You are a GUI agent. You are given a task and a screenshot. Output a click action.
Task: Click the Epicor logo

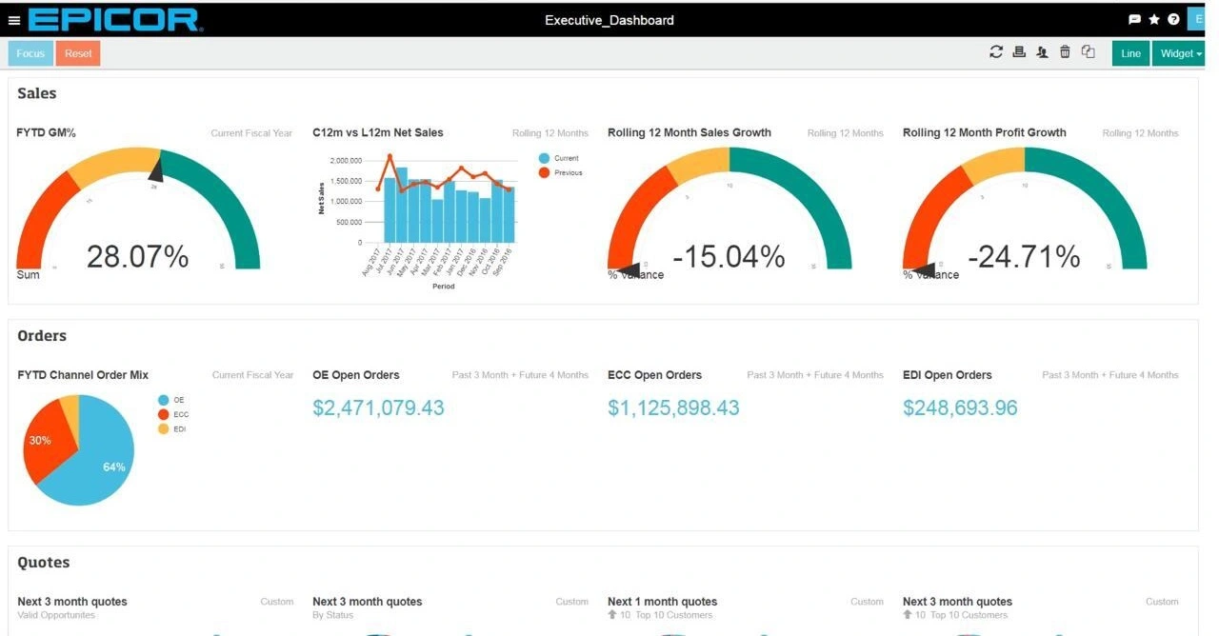pos(114,19)
